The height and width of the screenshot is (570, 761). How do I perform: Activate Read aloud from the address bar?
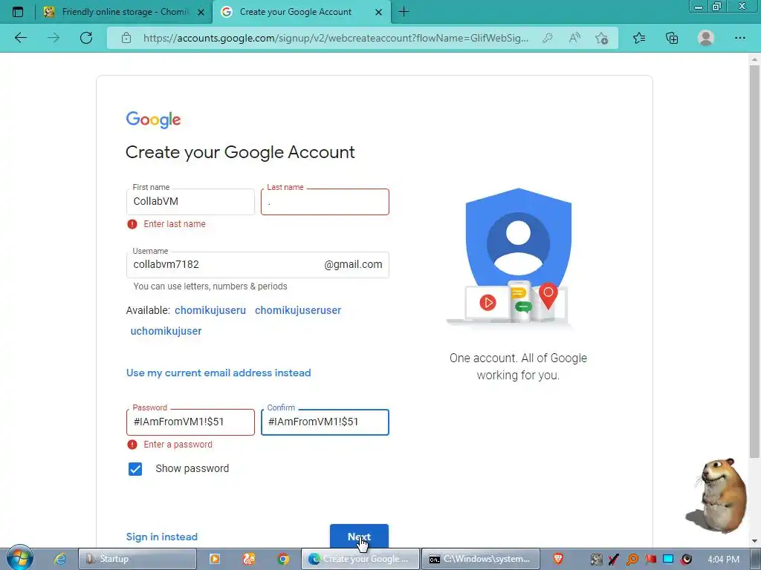tap(574, 38)
